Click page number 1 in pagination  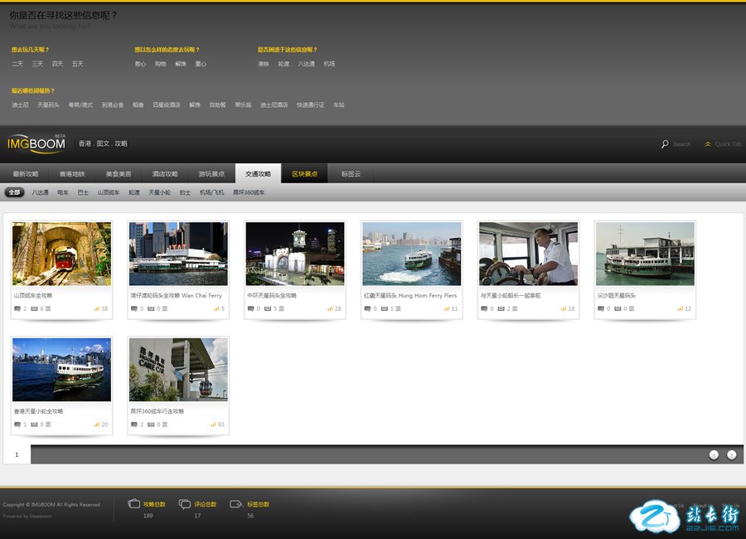click(x=17, y=454)
